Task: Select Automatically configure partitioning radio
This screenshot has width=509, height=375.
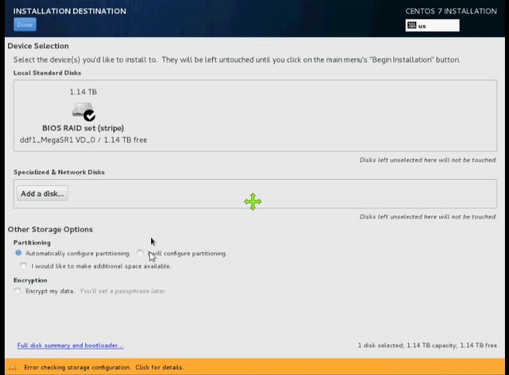Action: coord(19,253)
